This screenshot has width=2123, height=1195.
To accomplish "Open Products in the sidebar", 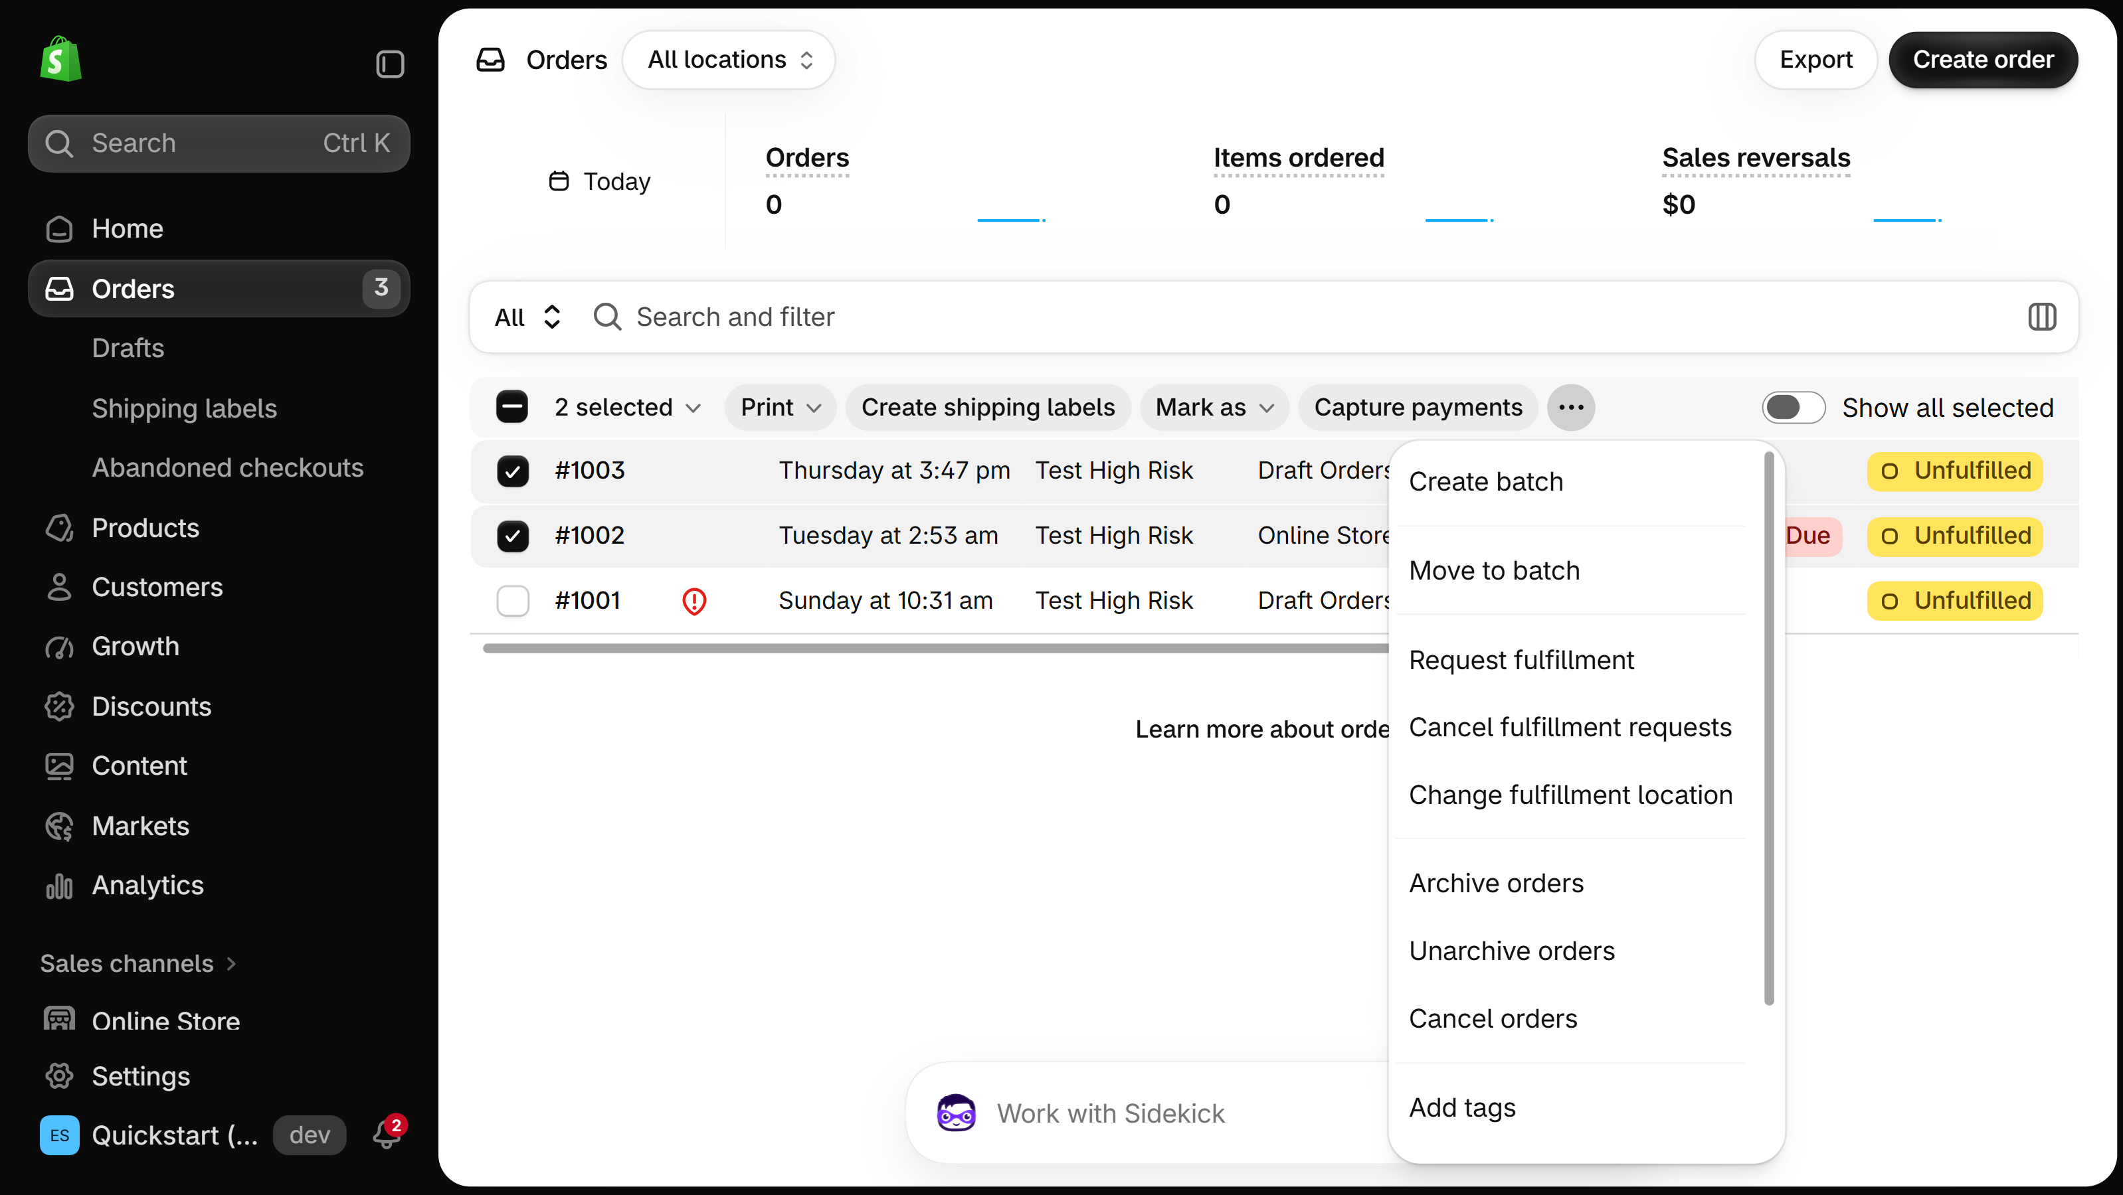I will click(x=219, y=528).
